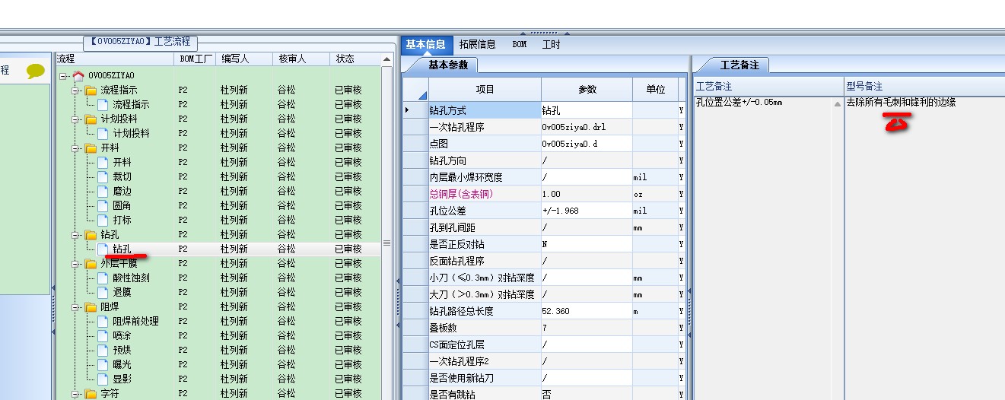Click the parameter cell for 钻孔方式
The image size is (1005, 400).
pyautogui.click(x=586, y=110)
